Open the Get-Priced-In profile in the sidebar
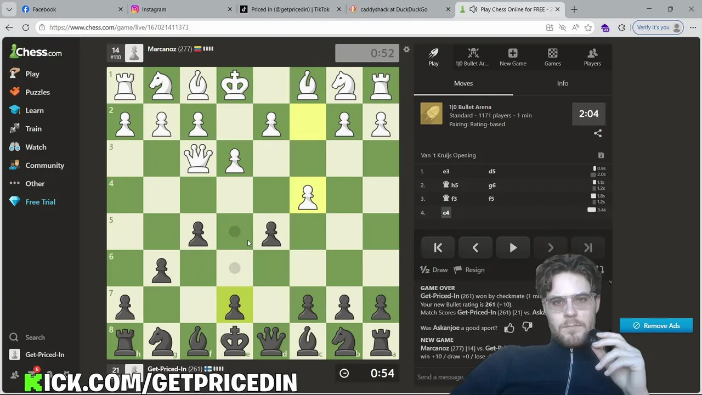Screen dimensions: 702x395 [37, 354]
